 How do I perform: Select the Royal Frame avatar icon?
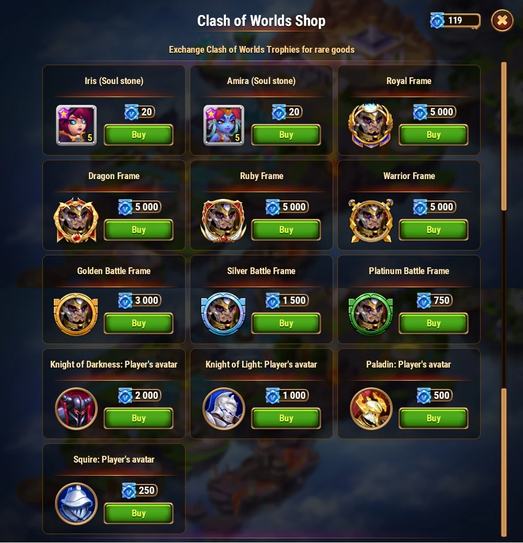(371, 125)
